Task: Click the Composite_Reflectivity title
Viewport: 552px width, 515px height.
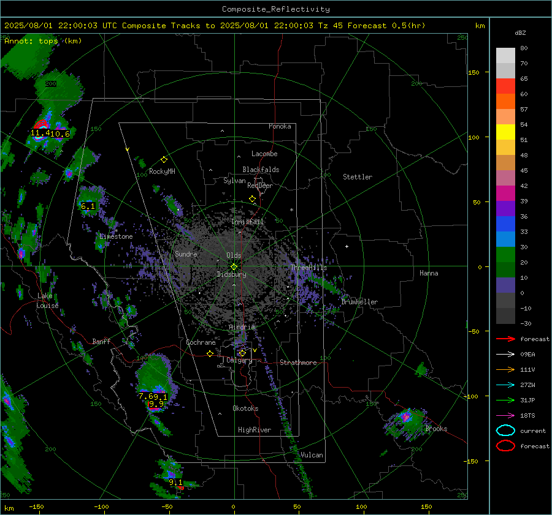Action: [275, 9]
